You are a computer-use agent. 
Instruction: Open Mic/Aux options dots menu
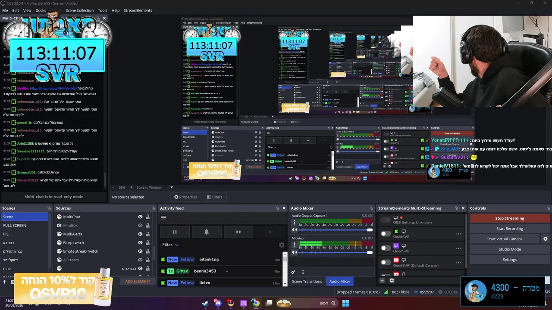click(295, 245)
